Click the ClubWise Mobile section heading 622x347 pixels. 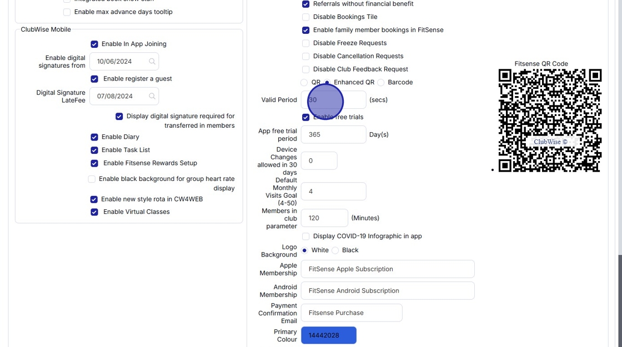pyautogui.click(x=46, y=29)
